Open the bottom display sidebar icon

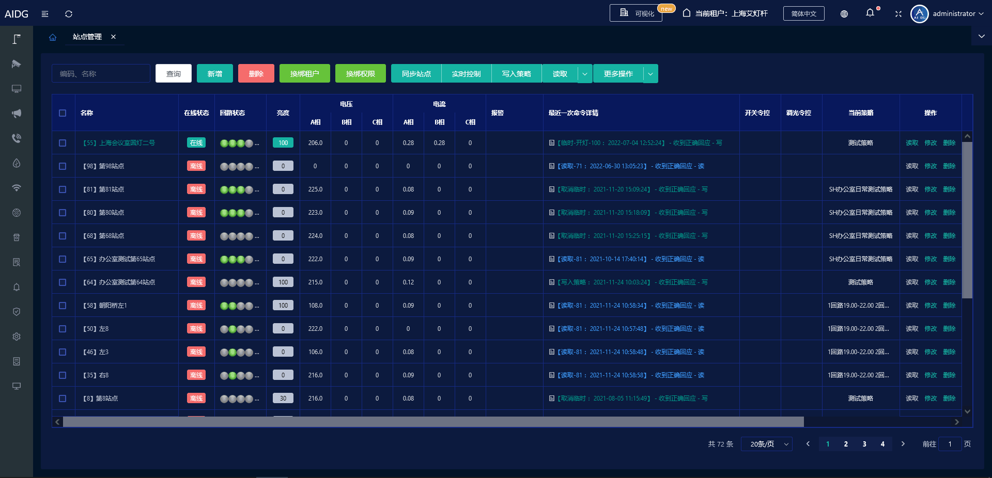point(17,386)
